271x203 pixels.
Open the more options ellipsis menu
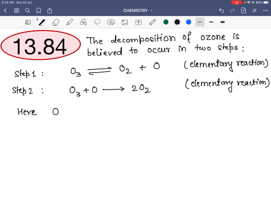click(265, 11)
